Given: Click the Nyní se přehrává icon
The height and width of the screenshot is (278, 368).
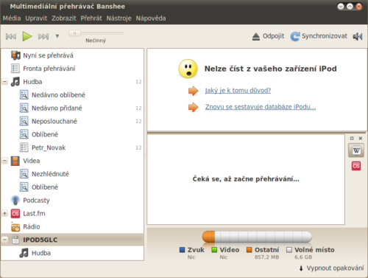Looking at the screenshot, I should pos(15,55).
